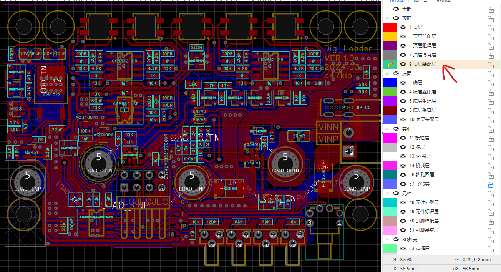The image size is (501, 272).
Task: Hide the 2 底层 layer eye toggle
Action: 403,83
